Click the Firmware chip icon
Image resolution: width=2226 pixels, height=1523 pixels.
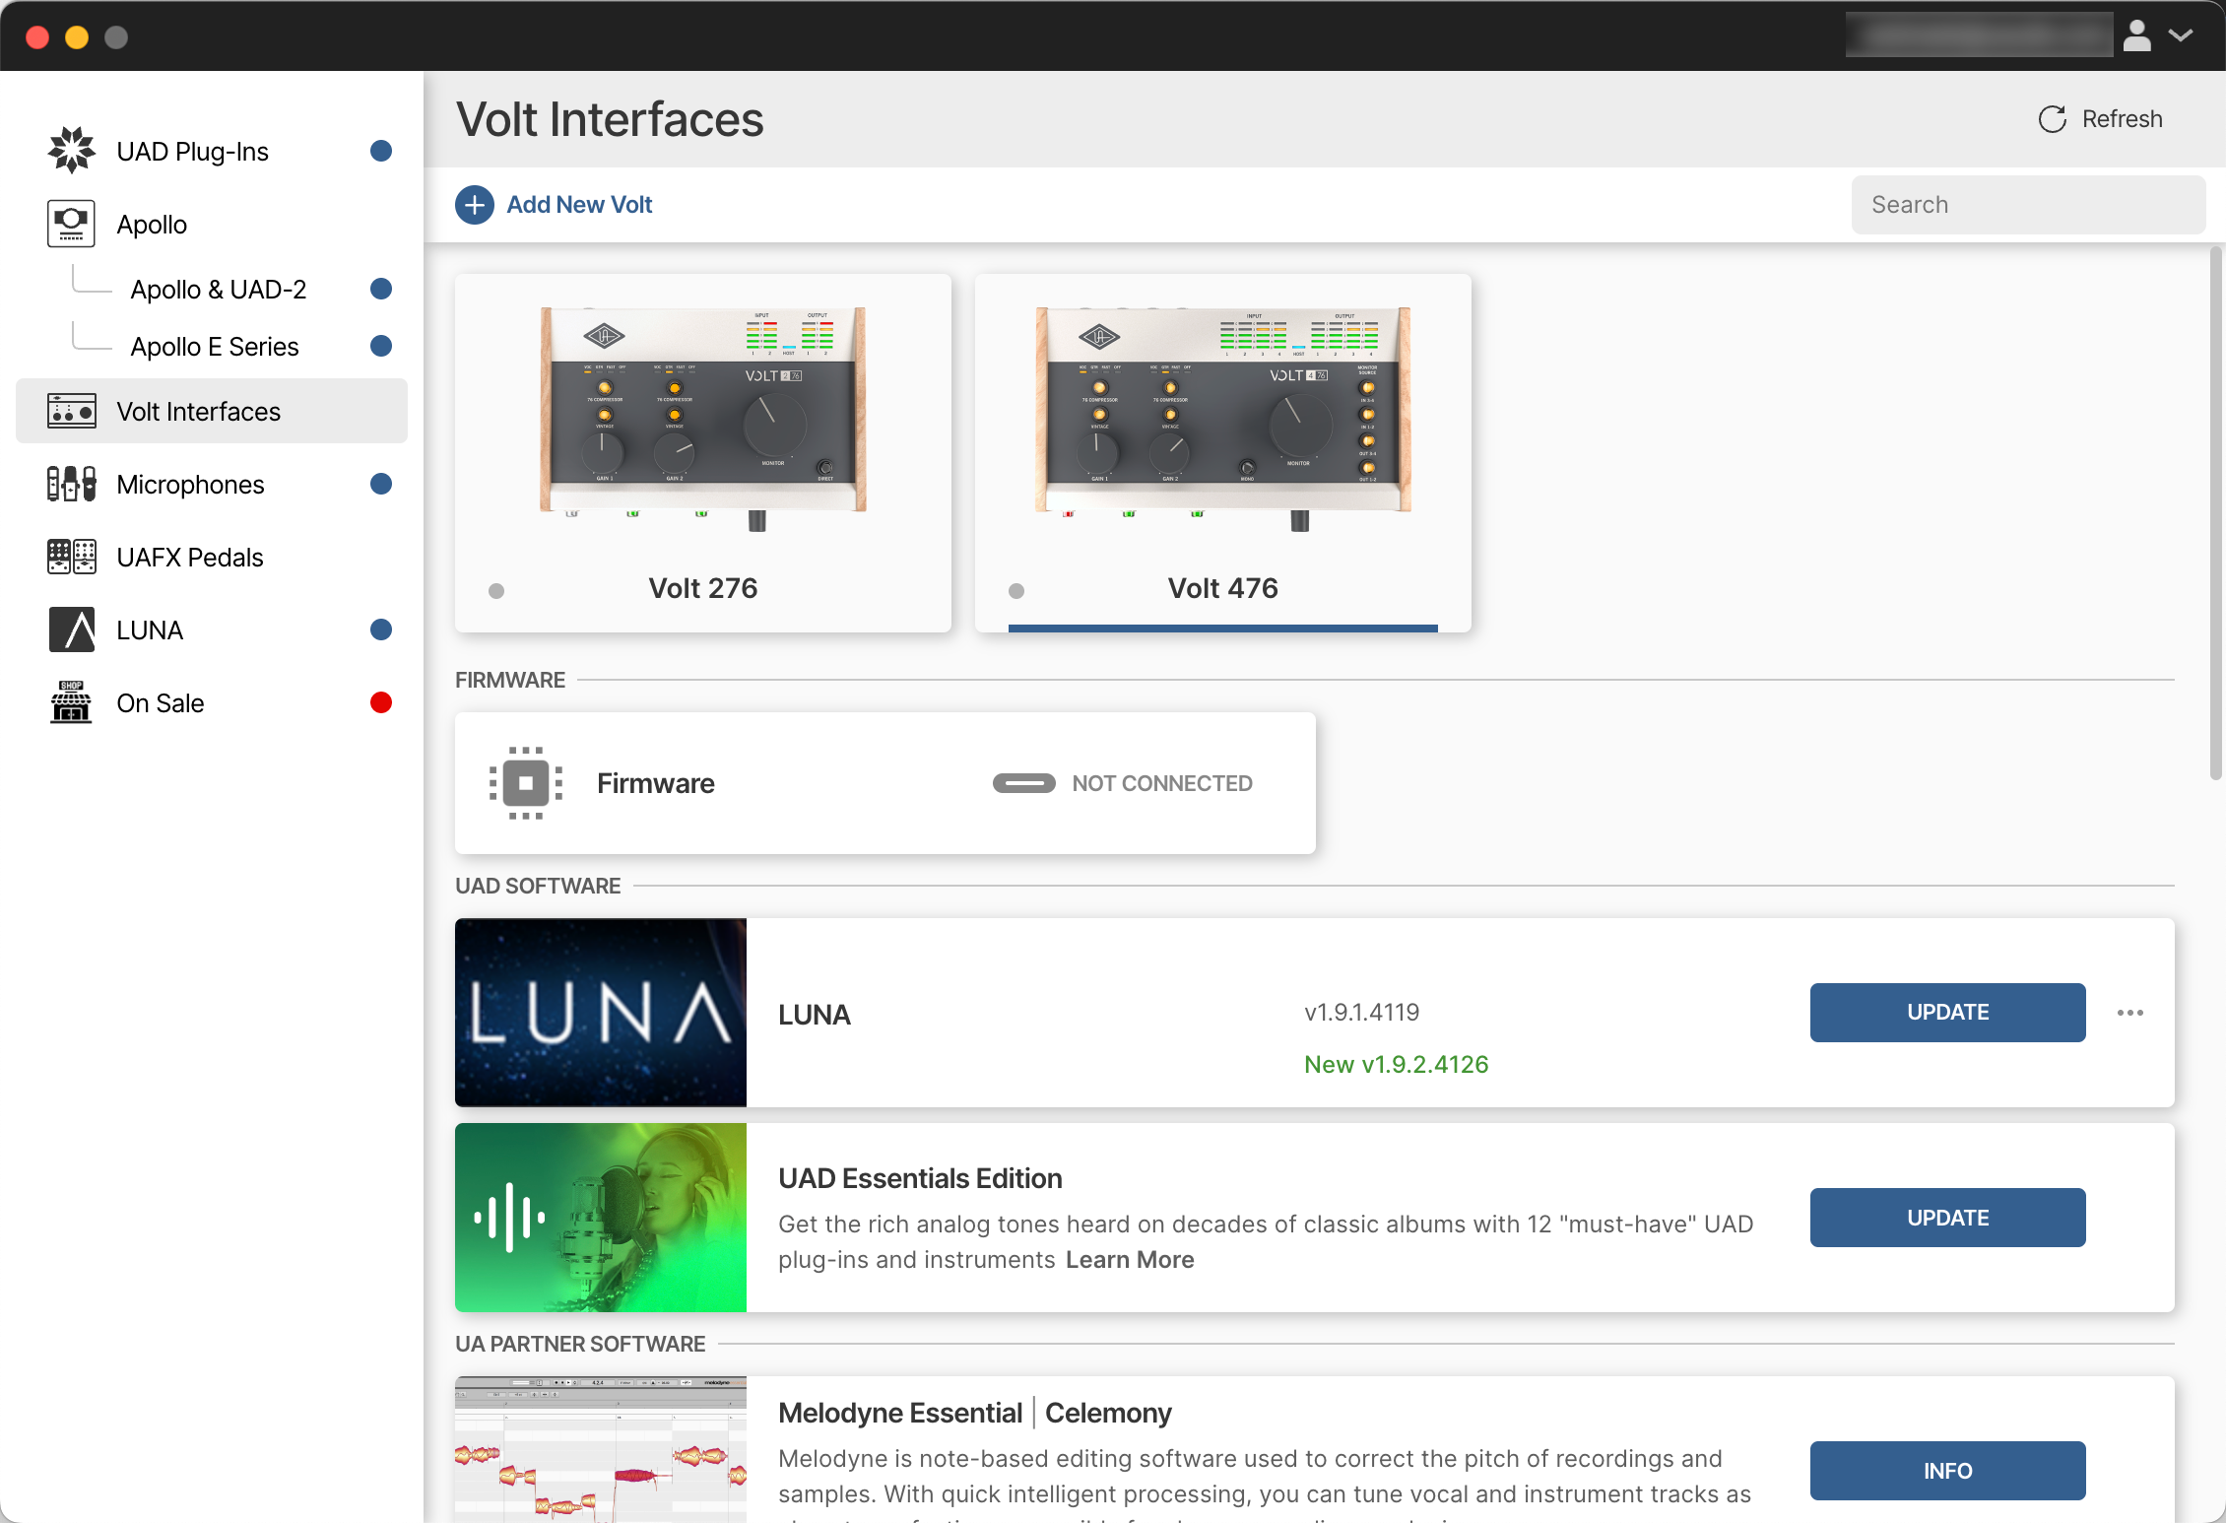click(x=526, y=783)
